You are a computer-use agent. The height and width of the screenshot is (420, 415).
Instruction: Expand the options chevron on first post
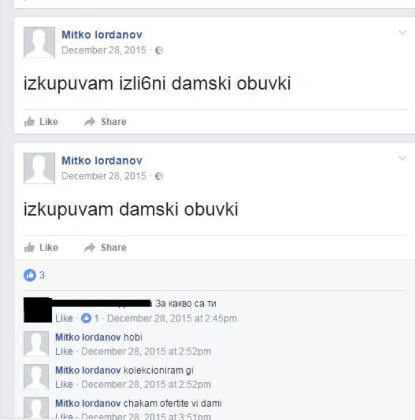(x=402, y=32)
